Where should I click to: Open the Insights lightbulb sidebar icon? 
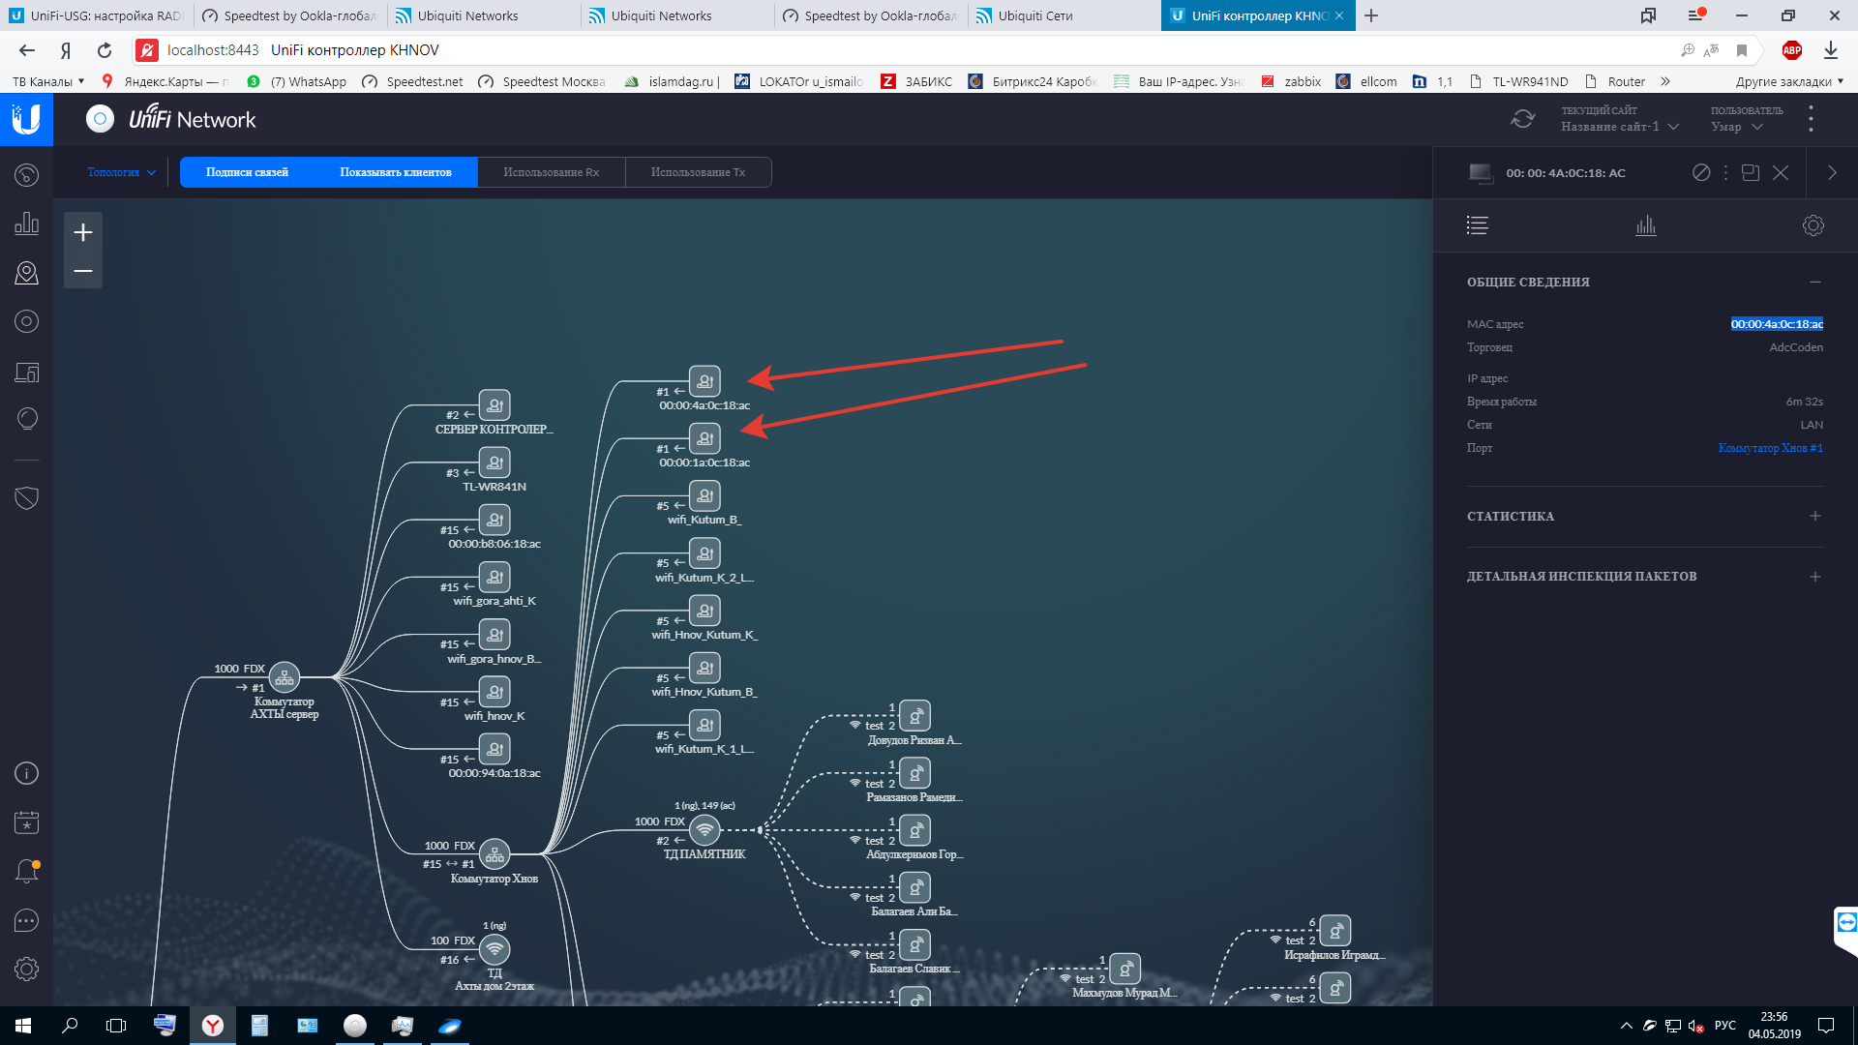pyautogui.click(x=26, y=419)
